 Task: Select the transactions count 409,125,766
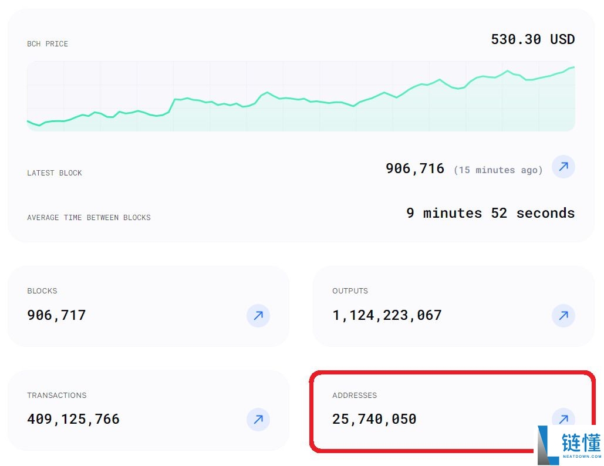[73, 419]
